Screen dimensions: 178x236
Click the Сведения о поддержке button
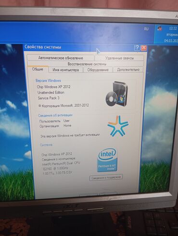[x=106, y=177]
